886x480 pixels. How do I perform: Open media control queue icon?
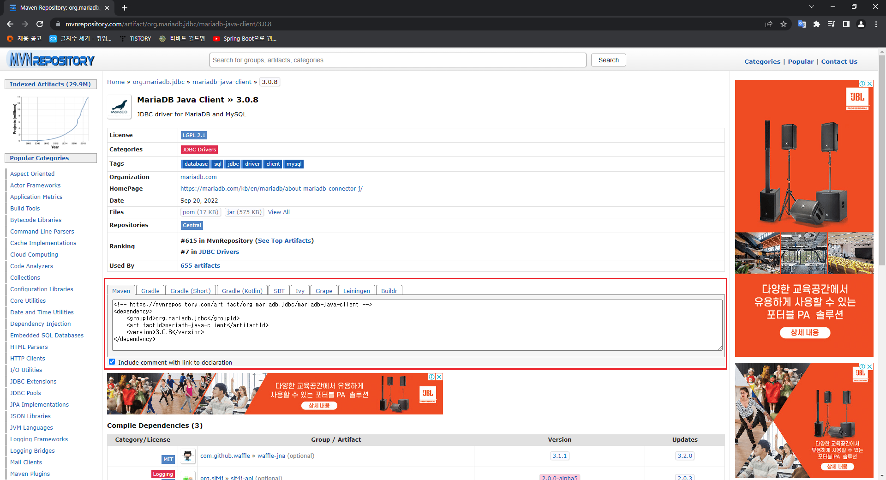832,24
